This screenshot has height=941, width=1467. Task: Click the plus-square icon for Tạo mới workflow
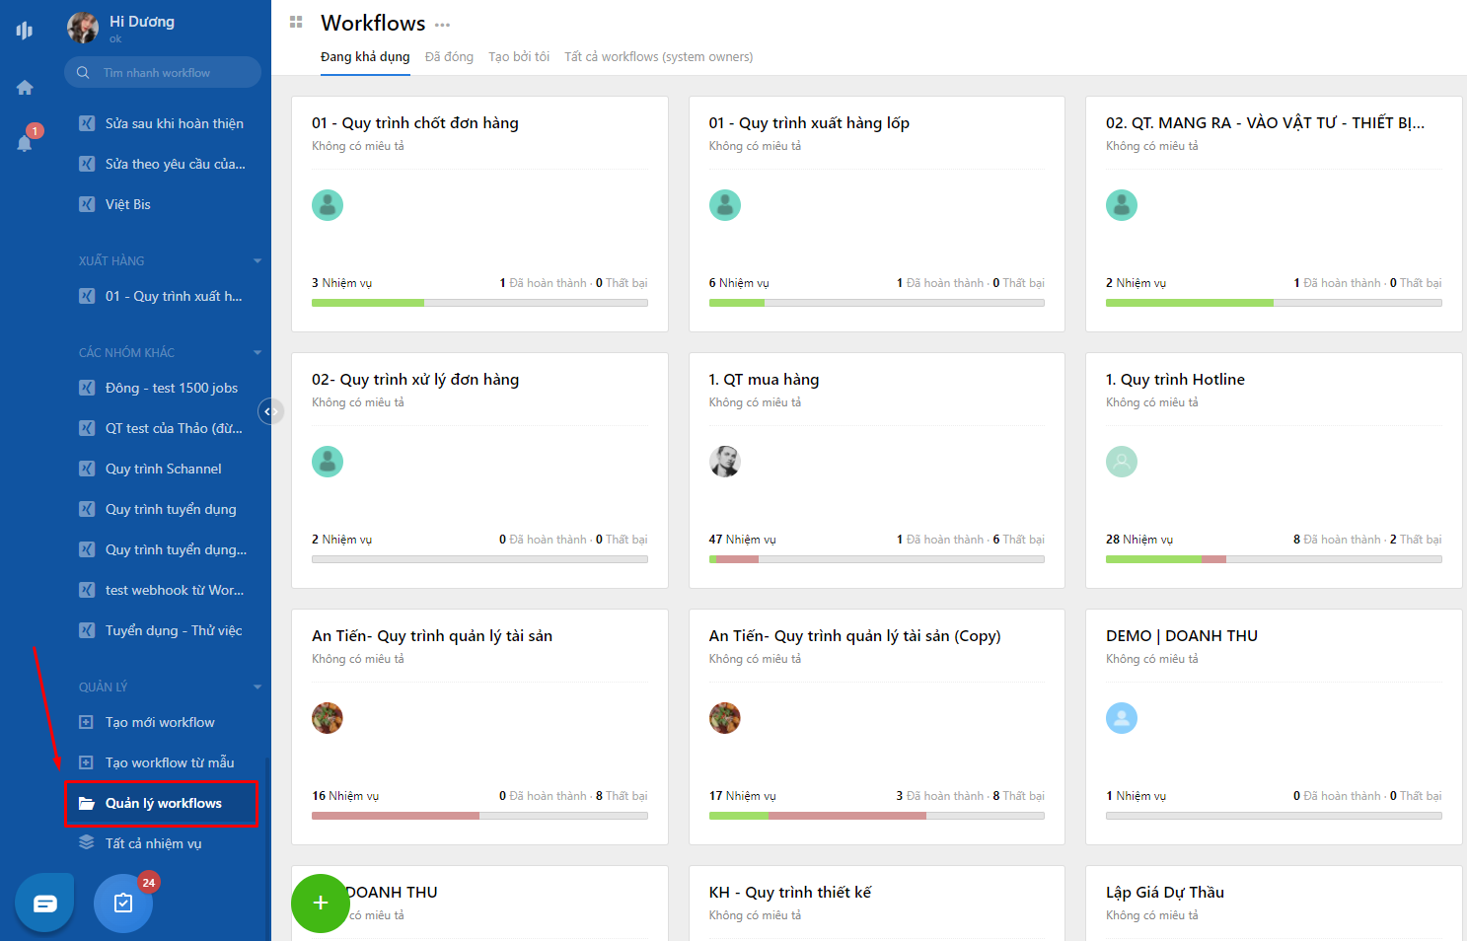coord(86,722)
